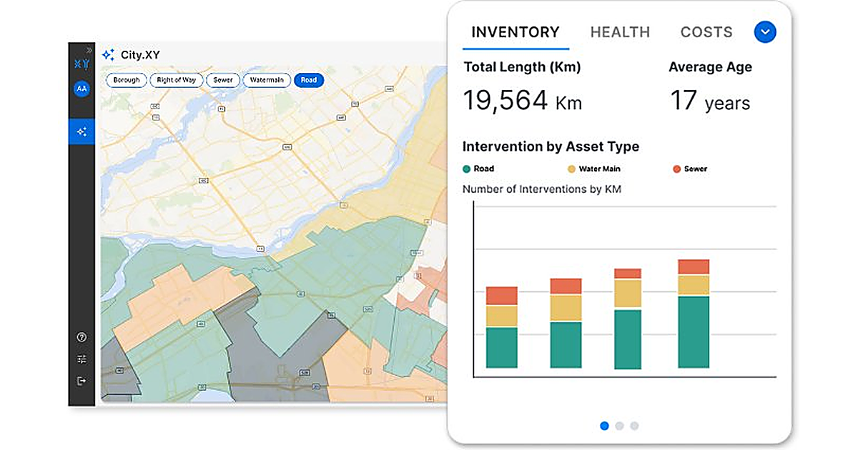Click the 19,564 Km total length value
The width and height of the screenshot is (858, 450).
pos(523,101)
